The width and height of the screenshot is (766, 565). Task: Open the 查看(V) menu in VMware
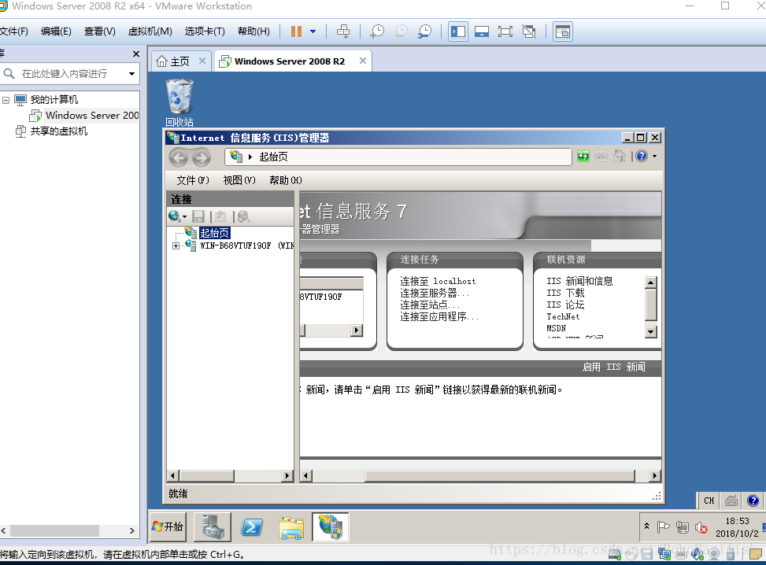click(100, 31)
